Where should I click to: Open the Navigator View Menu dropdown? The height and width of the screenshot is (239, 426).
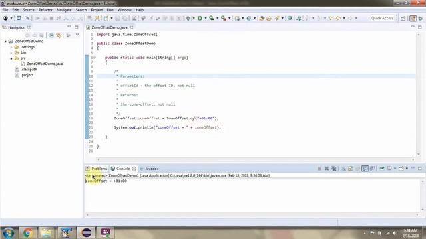coord(77,35)
